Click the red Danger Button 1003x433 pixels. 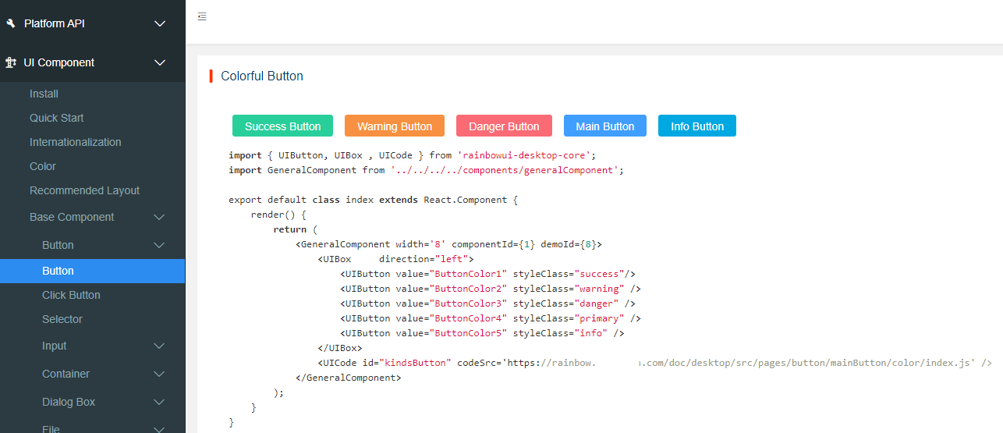pos(504,126)
